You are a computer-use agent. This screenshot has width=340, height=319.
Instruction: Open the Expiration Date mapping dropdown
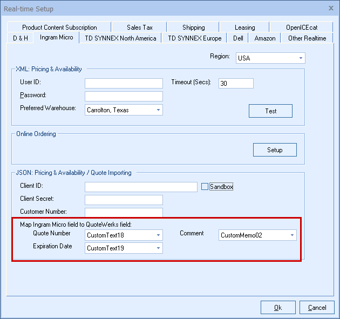coord(124,248)
